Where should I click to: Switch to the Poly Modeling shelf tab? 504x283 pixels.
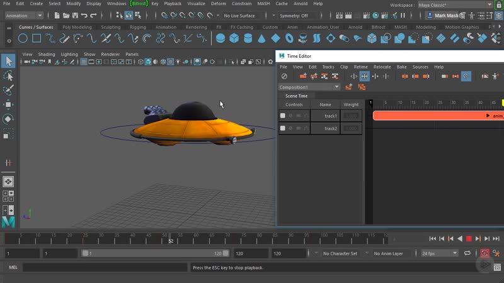(x=77, y=27)
